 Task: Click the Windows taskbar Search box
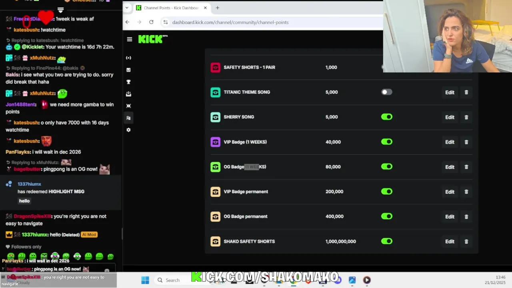172,280
